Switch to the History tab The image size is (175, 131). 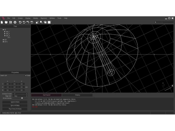point(77,95)
